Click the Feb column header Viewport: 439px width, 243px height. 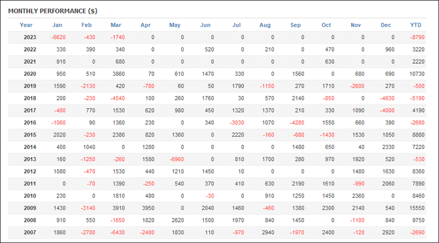(x=86, y=25)
